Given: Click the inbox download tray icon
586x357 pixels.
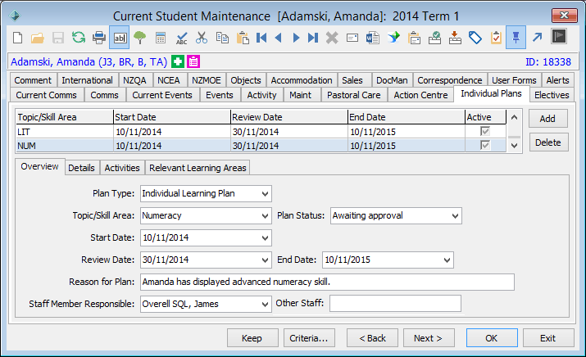Looking at the screenshot, I should pyautogui.click(x=455, y=38).
